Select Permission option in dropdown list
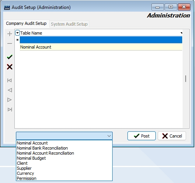 (26, 178)
